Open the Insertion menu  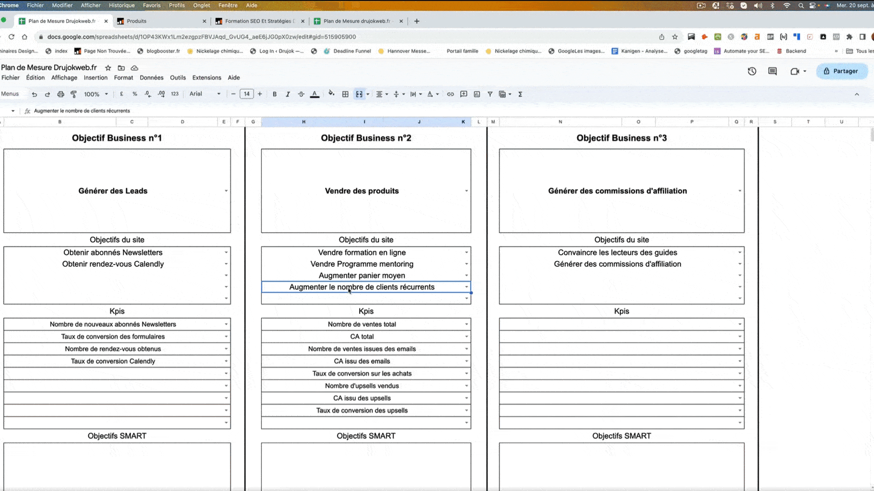pyautogui.click(x=96, y=78)
